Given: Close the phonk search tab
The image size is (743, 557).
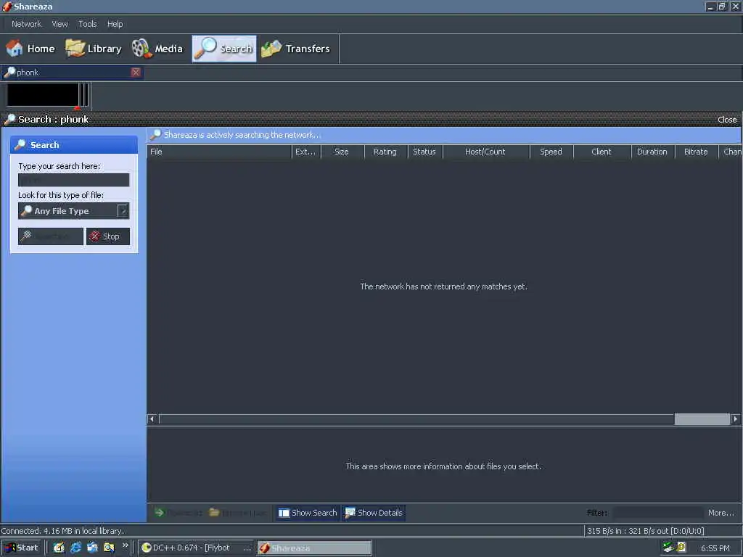Looking at the screenshot, I should (x=136, y=73).
